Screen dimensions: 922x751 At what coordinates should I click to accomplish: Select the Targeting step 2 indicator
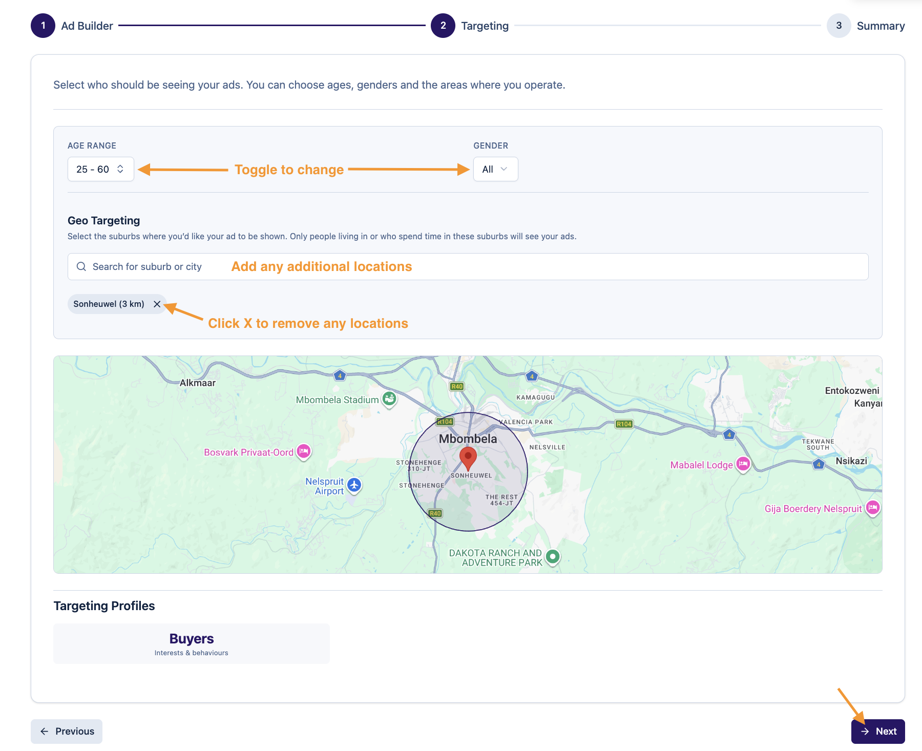tap(443, 26)
